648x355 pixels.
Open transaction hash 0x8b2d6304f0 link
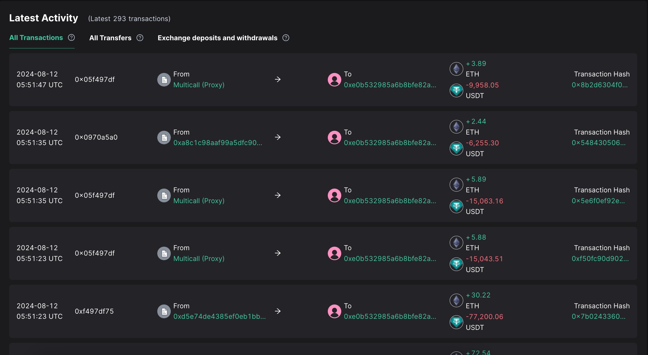click(x=599, y=85)
